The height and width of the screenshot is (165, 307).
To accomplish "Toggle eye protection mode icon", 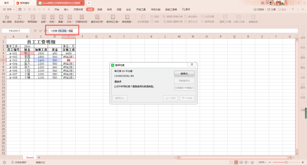I will (x=252, y=162).
